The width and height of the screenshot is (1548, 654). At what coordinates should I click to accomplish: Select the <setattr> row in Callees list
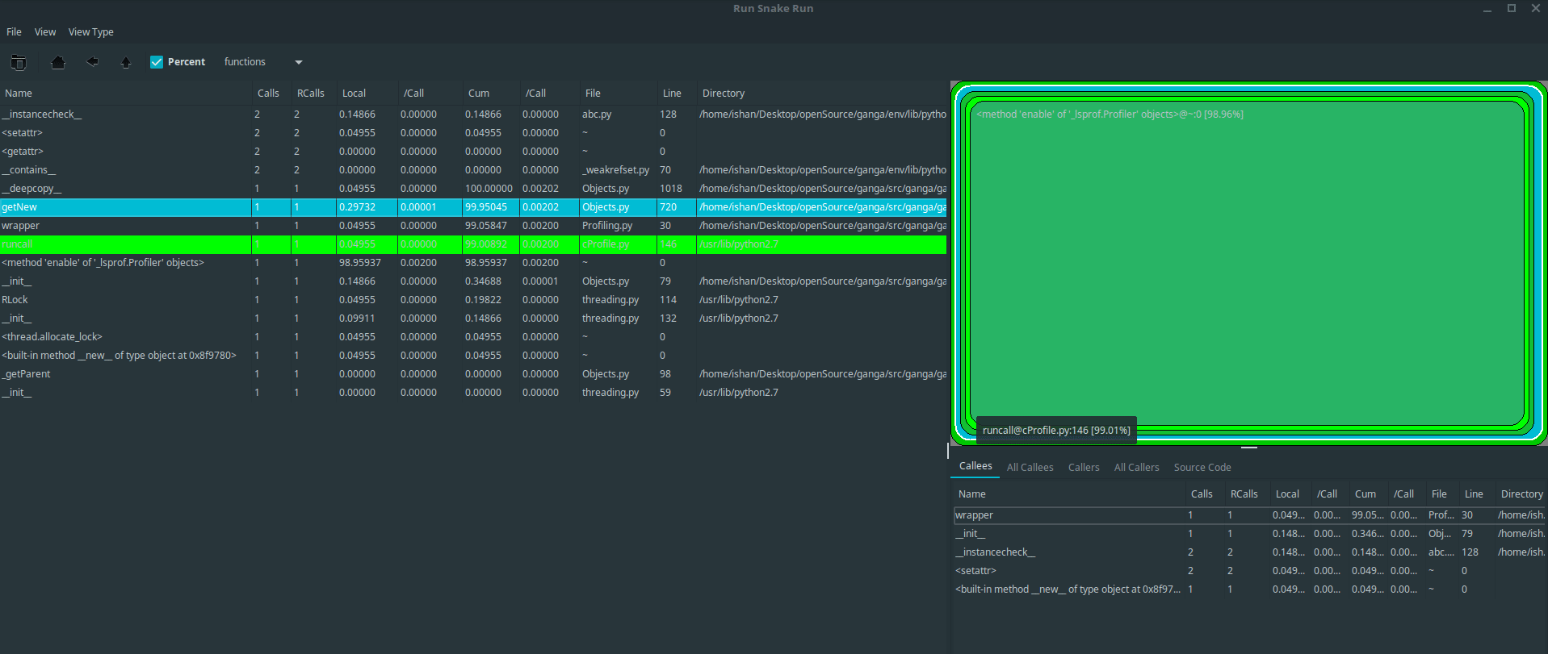coord(1249,571)
